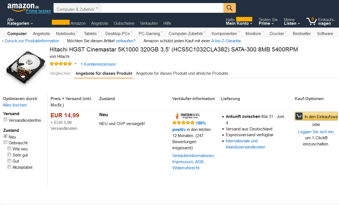Image resolution: width=339 pixels, height=206 pixels.
Task: Click the '1 Kundenrezension' link
Action: [x=98, y=64]
